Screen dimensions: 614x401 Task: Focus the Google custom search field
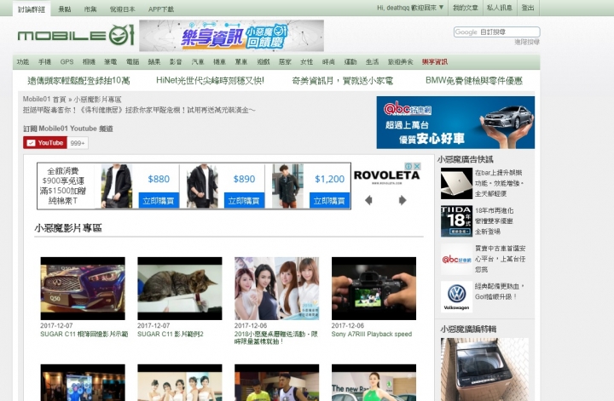click(496, 32)
